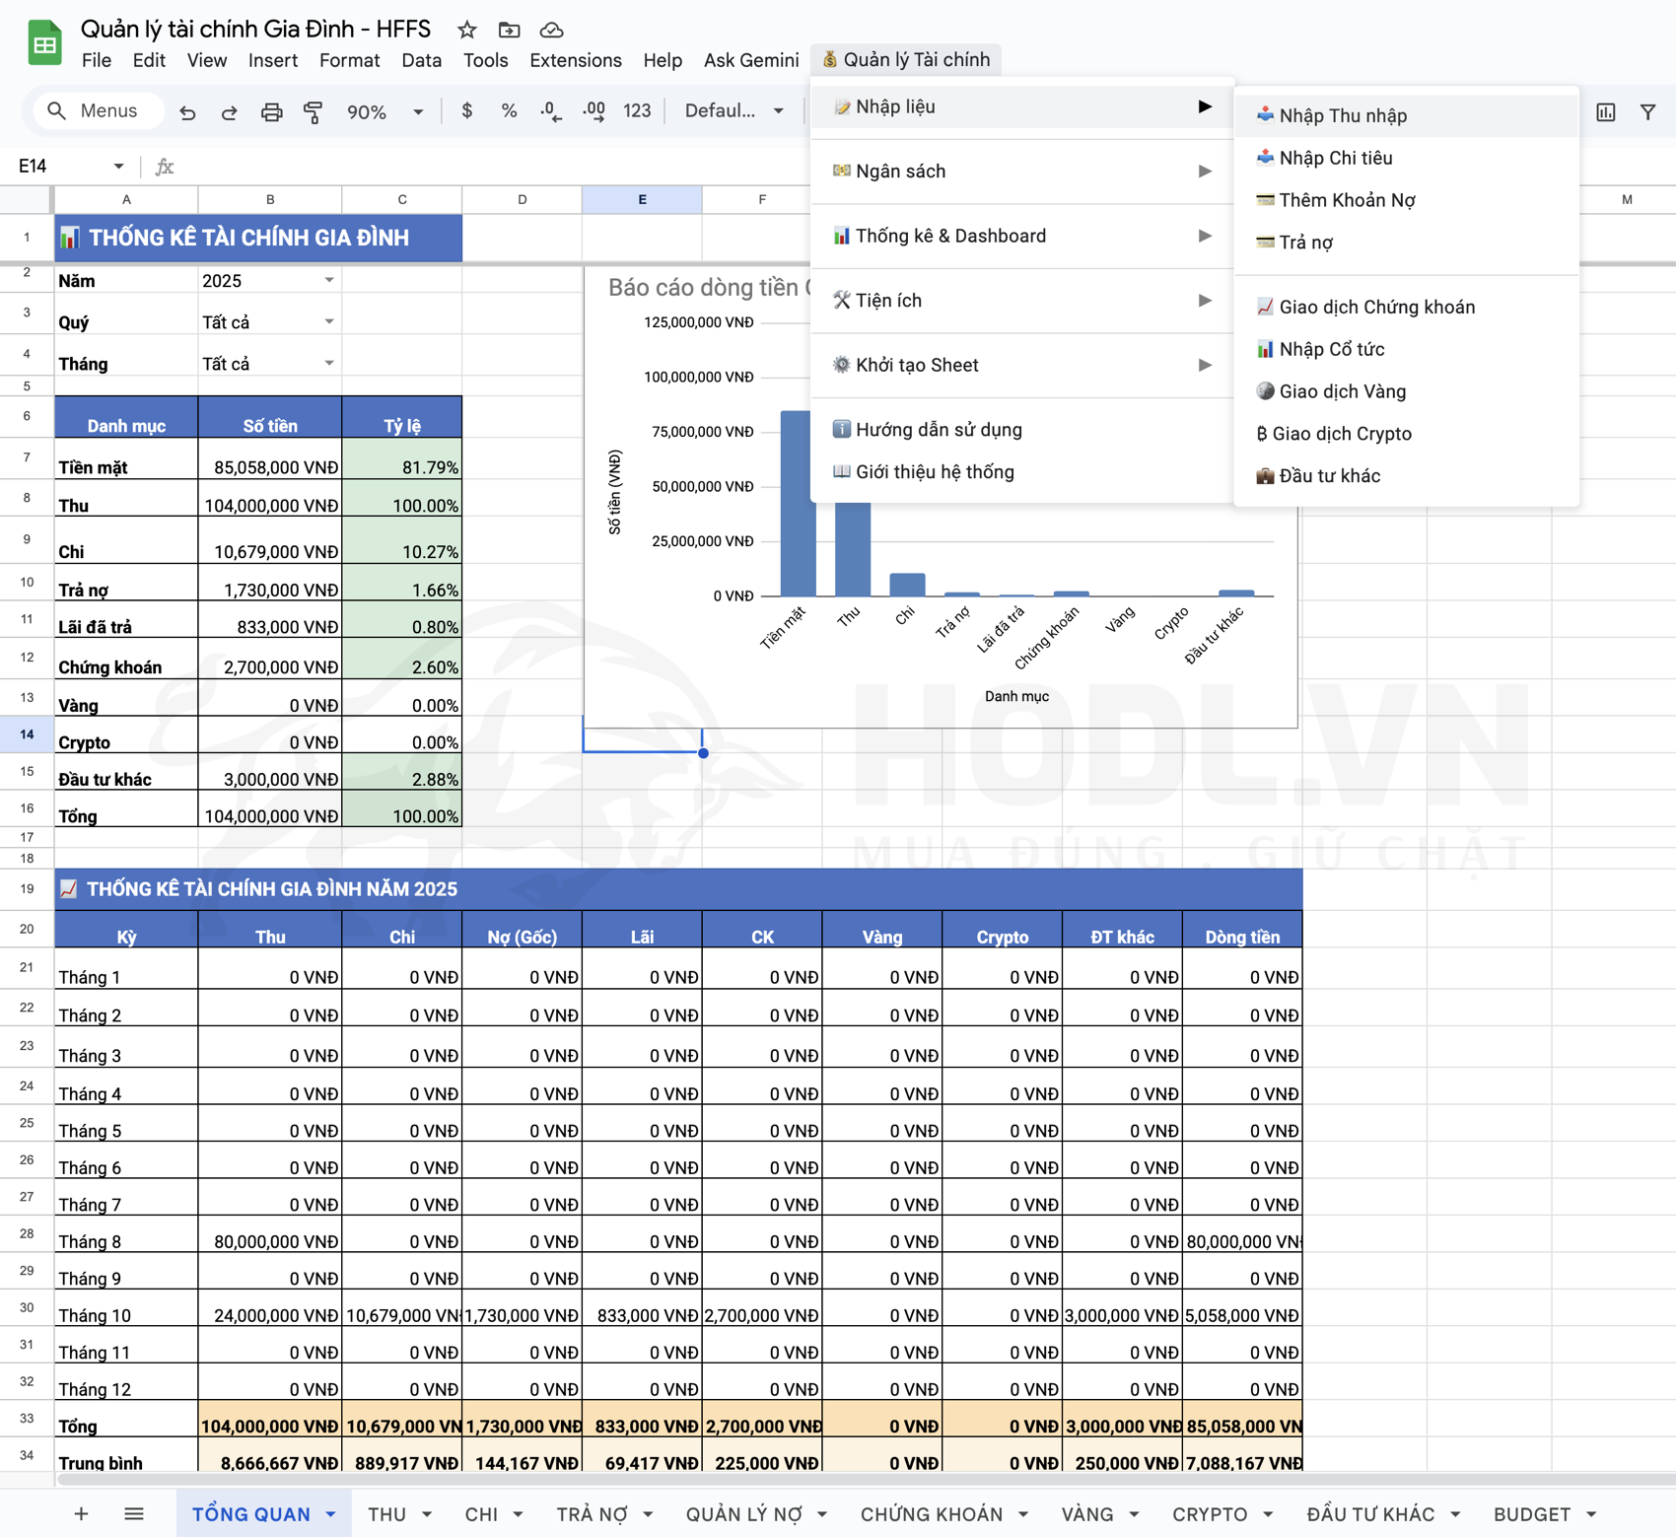Click the redo arrow icon
Screen dimensions: 1676x1537
coord(229,112)
